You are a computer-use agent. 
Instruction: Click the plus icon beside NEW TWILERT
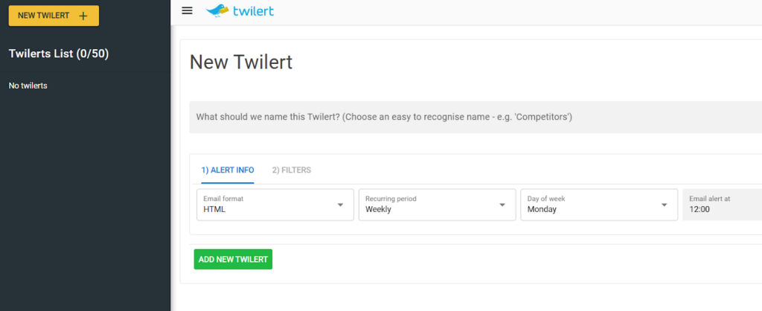click(x=83, y=16)
